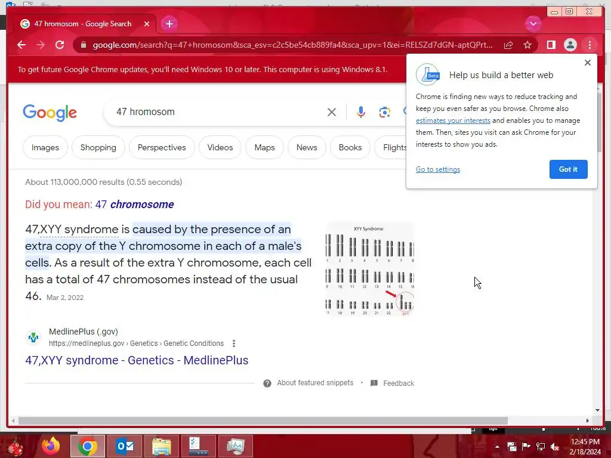Click the horizontal scrollbar right arrow
Screen dimensions: 611x458
click(588, 420)
